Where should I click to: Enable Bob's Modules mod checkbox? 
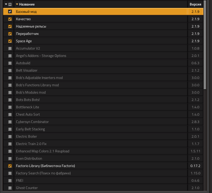click(10, 92)
